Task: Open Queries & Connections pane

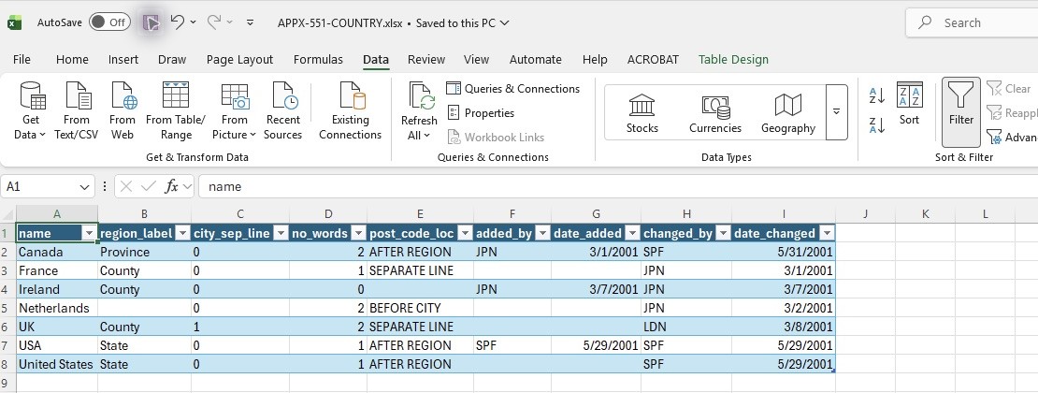Action: (x=513, y=89)
